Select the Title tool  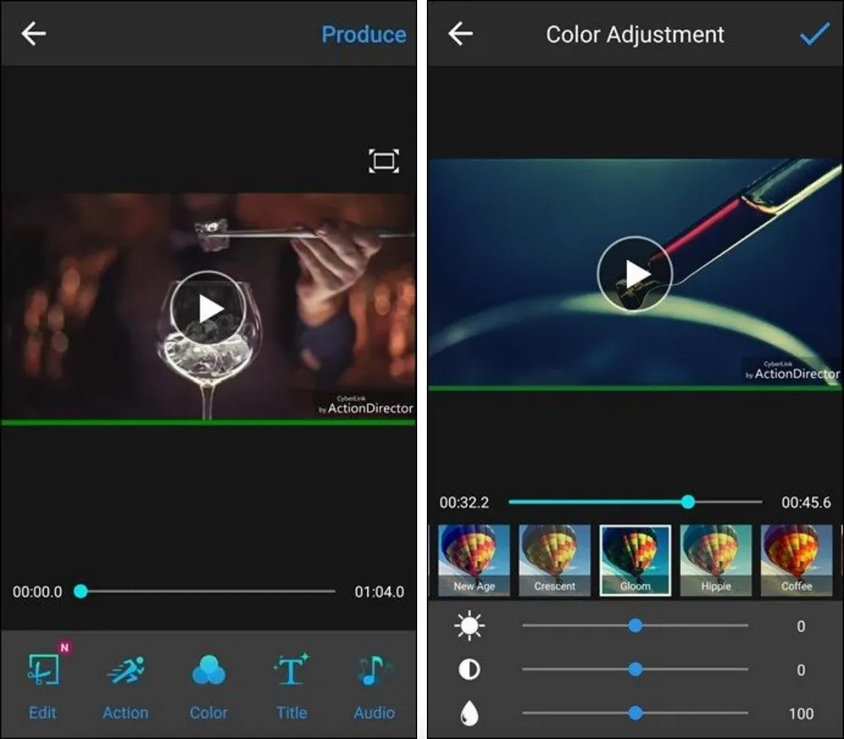tap(290, 683)
